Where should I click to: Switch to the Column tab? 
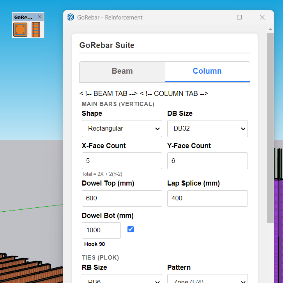click(207, 71)
